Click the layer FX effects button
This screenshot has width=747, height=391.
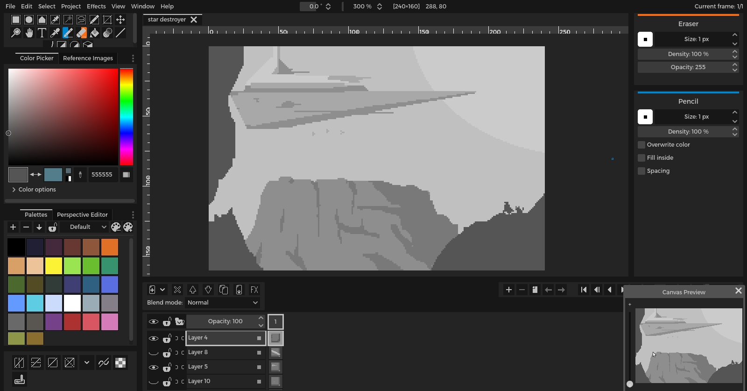pos(254,290)
